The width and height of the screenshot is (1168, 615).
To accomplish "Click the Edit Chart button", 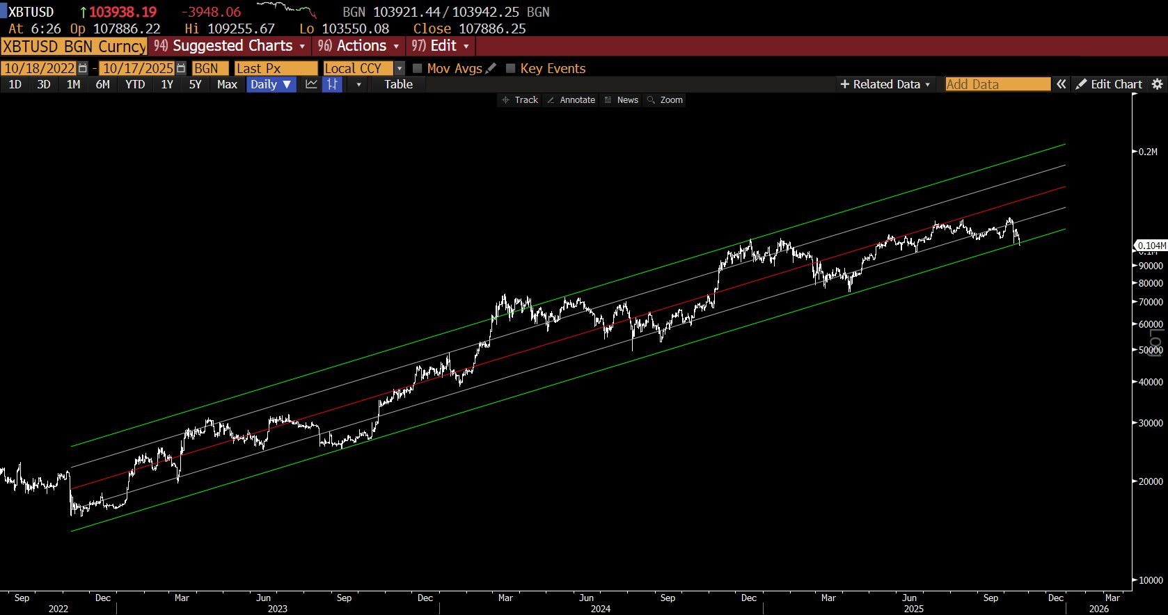I will [x=1109, y=84].
